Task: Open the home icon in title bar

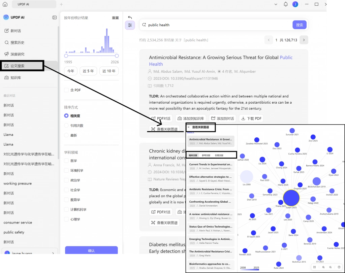Action: pyautogui.click(x=5, y=4)
